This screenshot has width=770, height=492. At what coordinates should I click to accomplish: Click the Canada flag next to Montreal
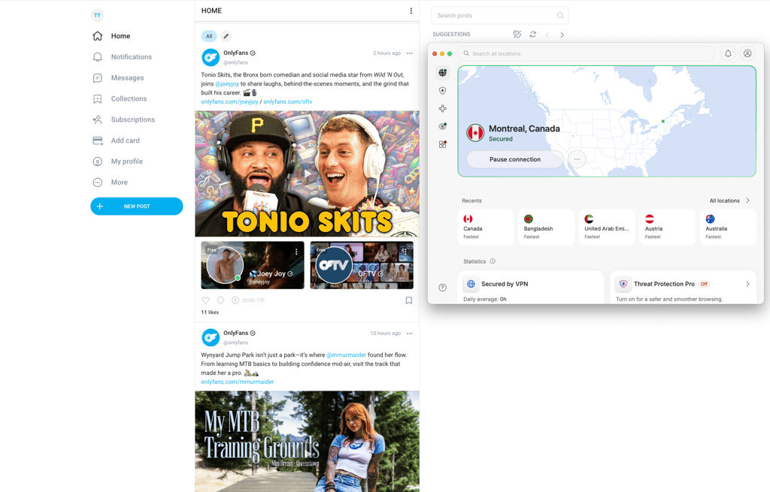coord(475,133)
